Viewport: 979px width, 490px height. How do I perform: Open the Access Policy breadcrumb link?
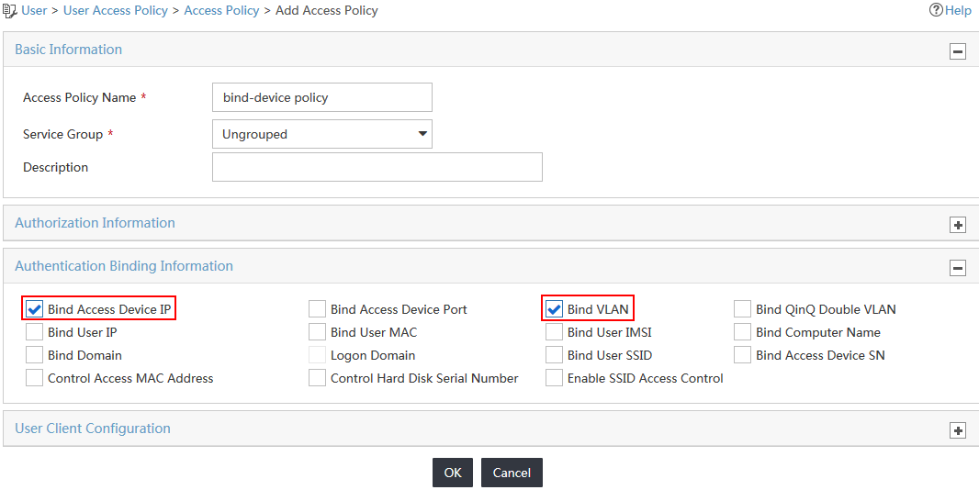tap(221, 11)
